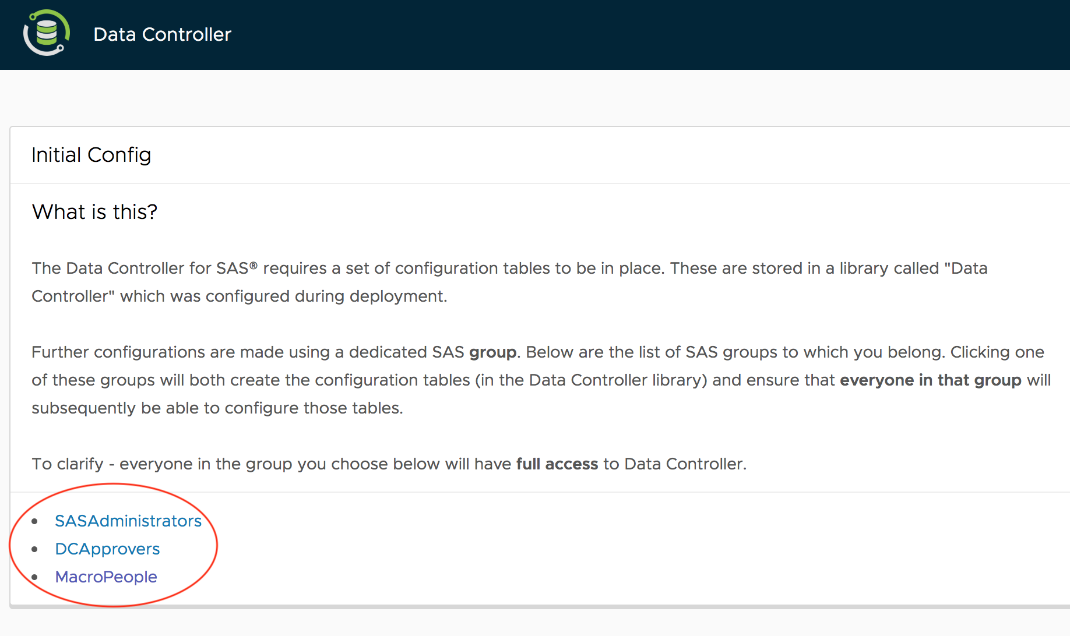This screenshot has width=1070, height=636.
Task: Click the Data Controller database logo icon
Action: (x=47, y=33)
